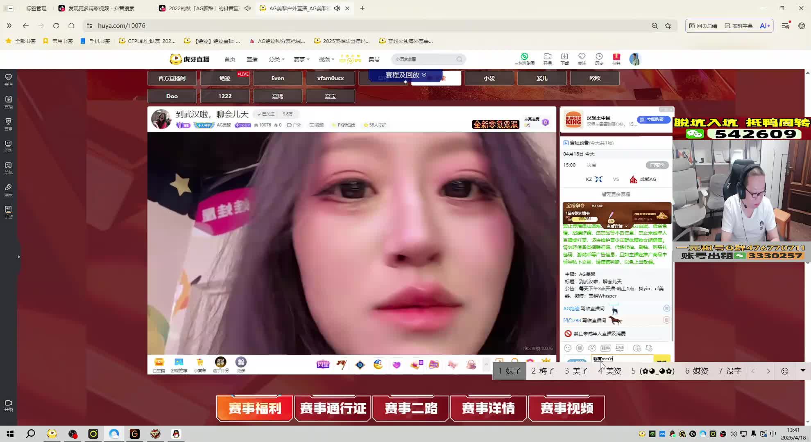Click the purple heart gift icon

pyautogui.click(x=396, y=365)
